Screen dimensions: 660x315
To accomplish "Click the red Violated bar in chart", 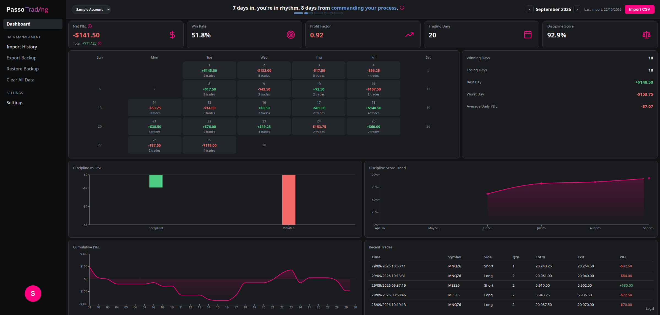I will tap(289, 199).
